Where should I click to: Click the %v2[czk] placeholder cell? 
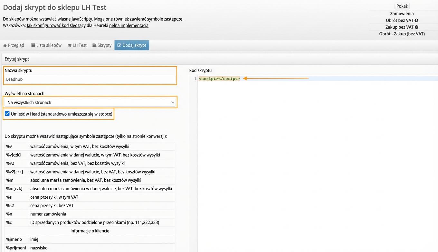click(17, 172)
